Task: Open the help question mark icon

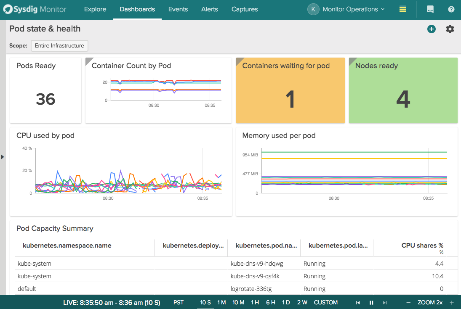Action: 451,9
